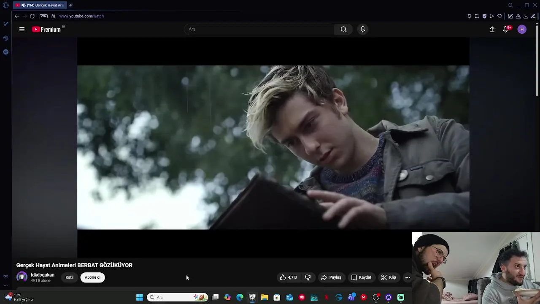This screenshot has height=304, width=540.
Task: Open YouTube notifications bell
Action: coord(506,29)
